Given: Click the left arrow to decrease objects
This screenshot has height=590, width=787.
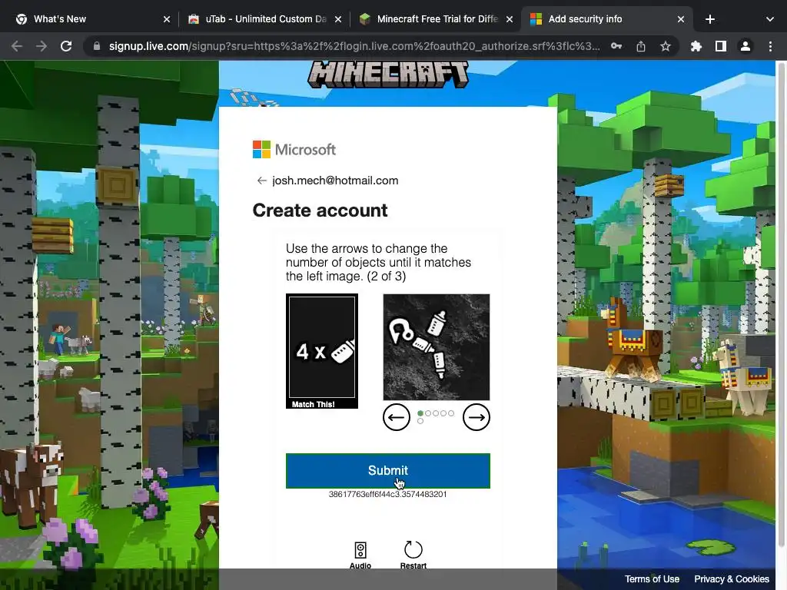Looking at the screenshot, I should pos(397,417).
